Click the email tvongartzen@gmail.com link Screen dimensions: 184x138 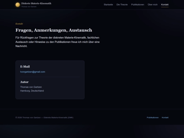[x=33, y=72]
